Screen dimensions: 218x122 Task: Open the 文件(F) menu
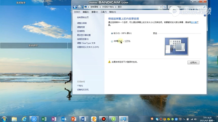[x=77, y=12]
